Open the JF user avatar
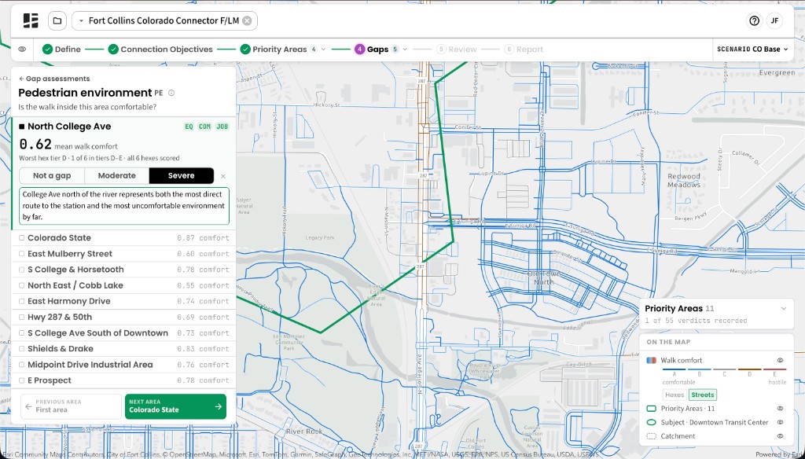 (x=774, y=21)
